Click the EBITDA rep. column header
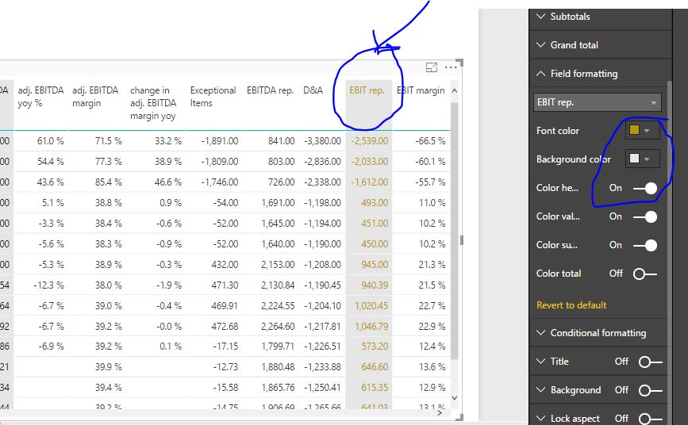This screenshot has width=688, height=425. pyautogui.click(x=270, y=90)
